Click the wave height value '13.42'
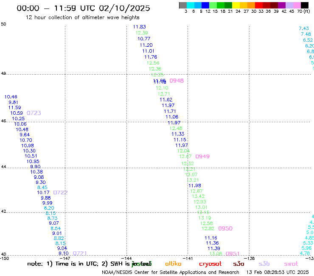Screen dimensions: 314x276 (x=198, y=197)
